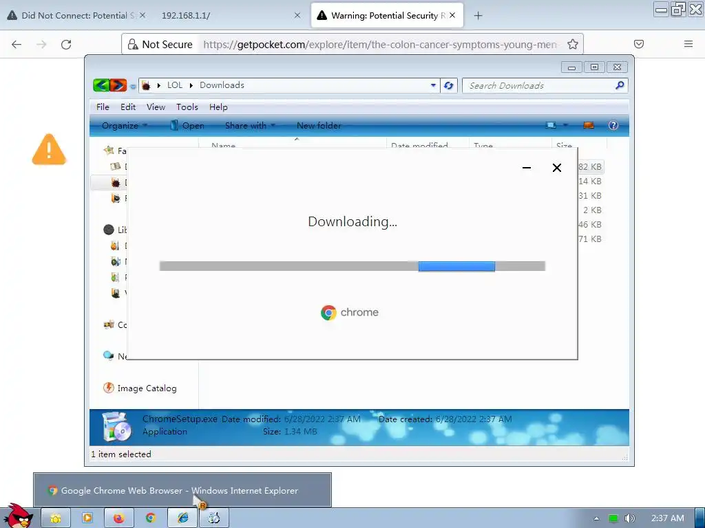Click the volume speaker tray icon

pos(630,518)
